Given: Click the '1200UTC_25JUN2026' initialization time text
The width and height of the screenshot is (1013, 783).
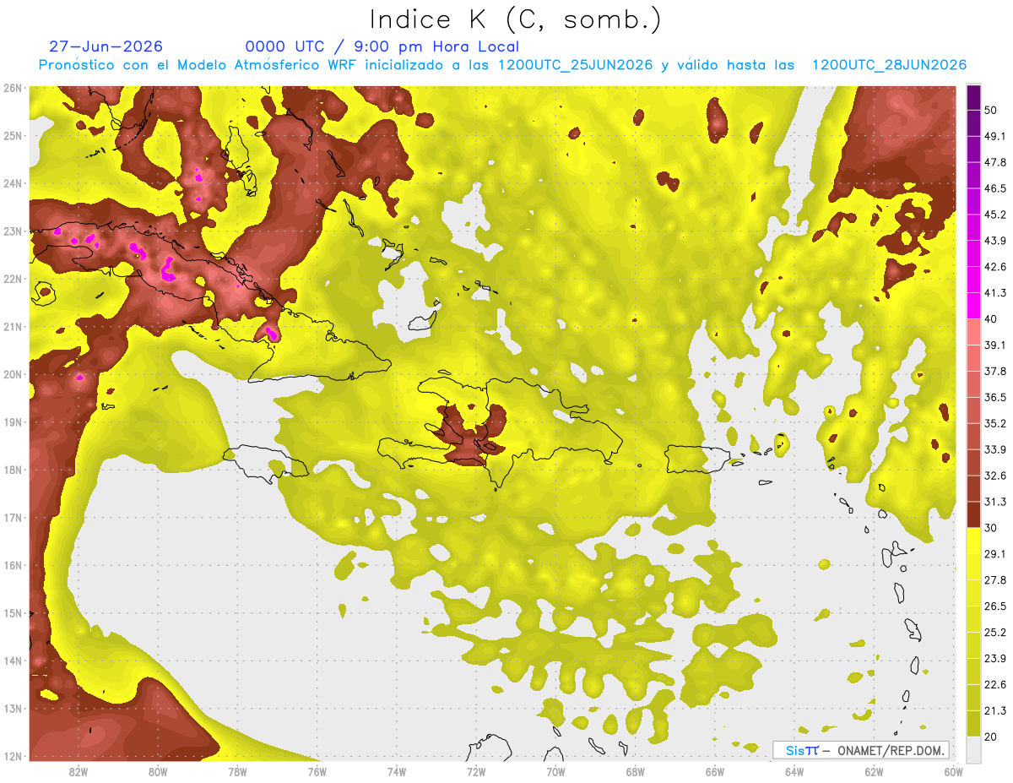Looking at the screenshot, I should click(x=576, y=65).
